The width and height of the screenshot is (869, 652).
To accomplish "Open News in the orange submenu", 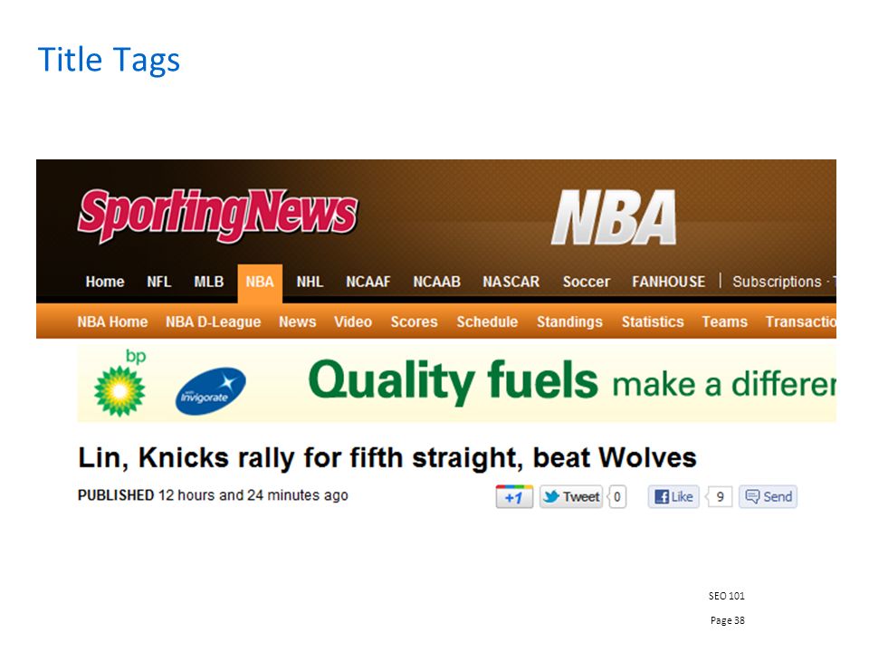I will click(x=298, y=321).
